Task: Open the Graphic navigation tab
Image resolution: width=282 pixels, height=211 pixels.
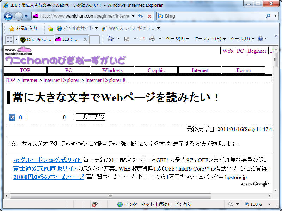Action: pyautogui.click(x=156, y=70)
